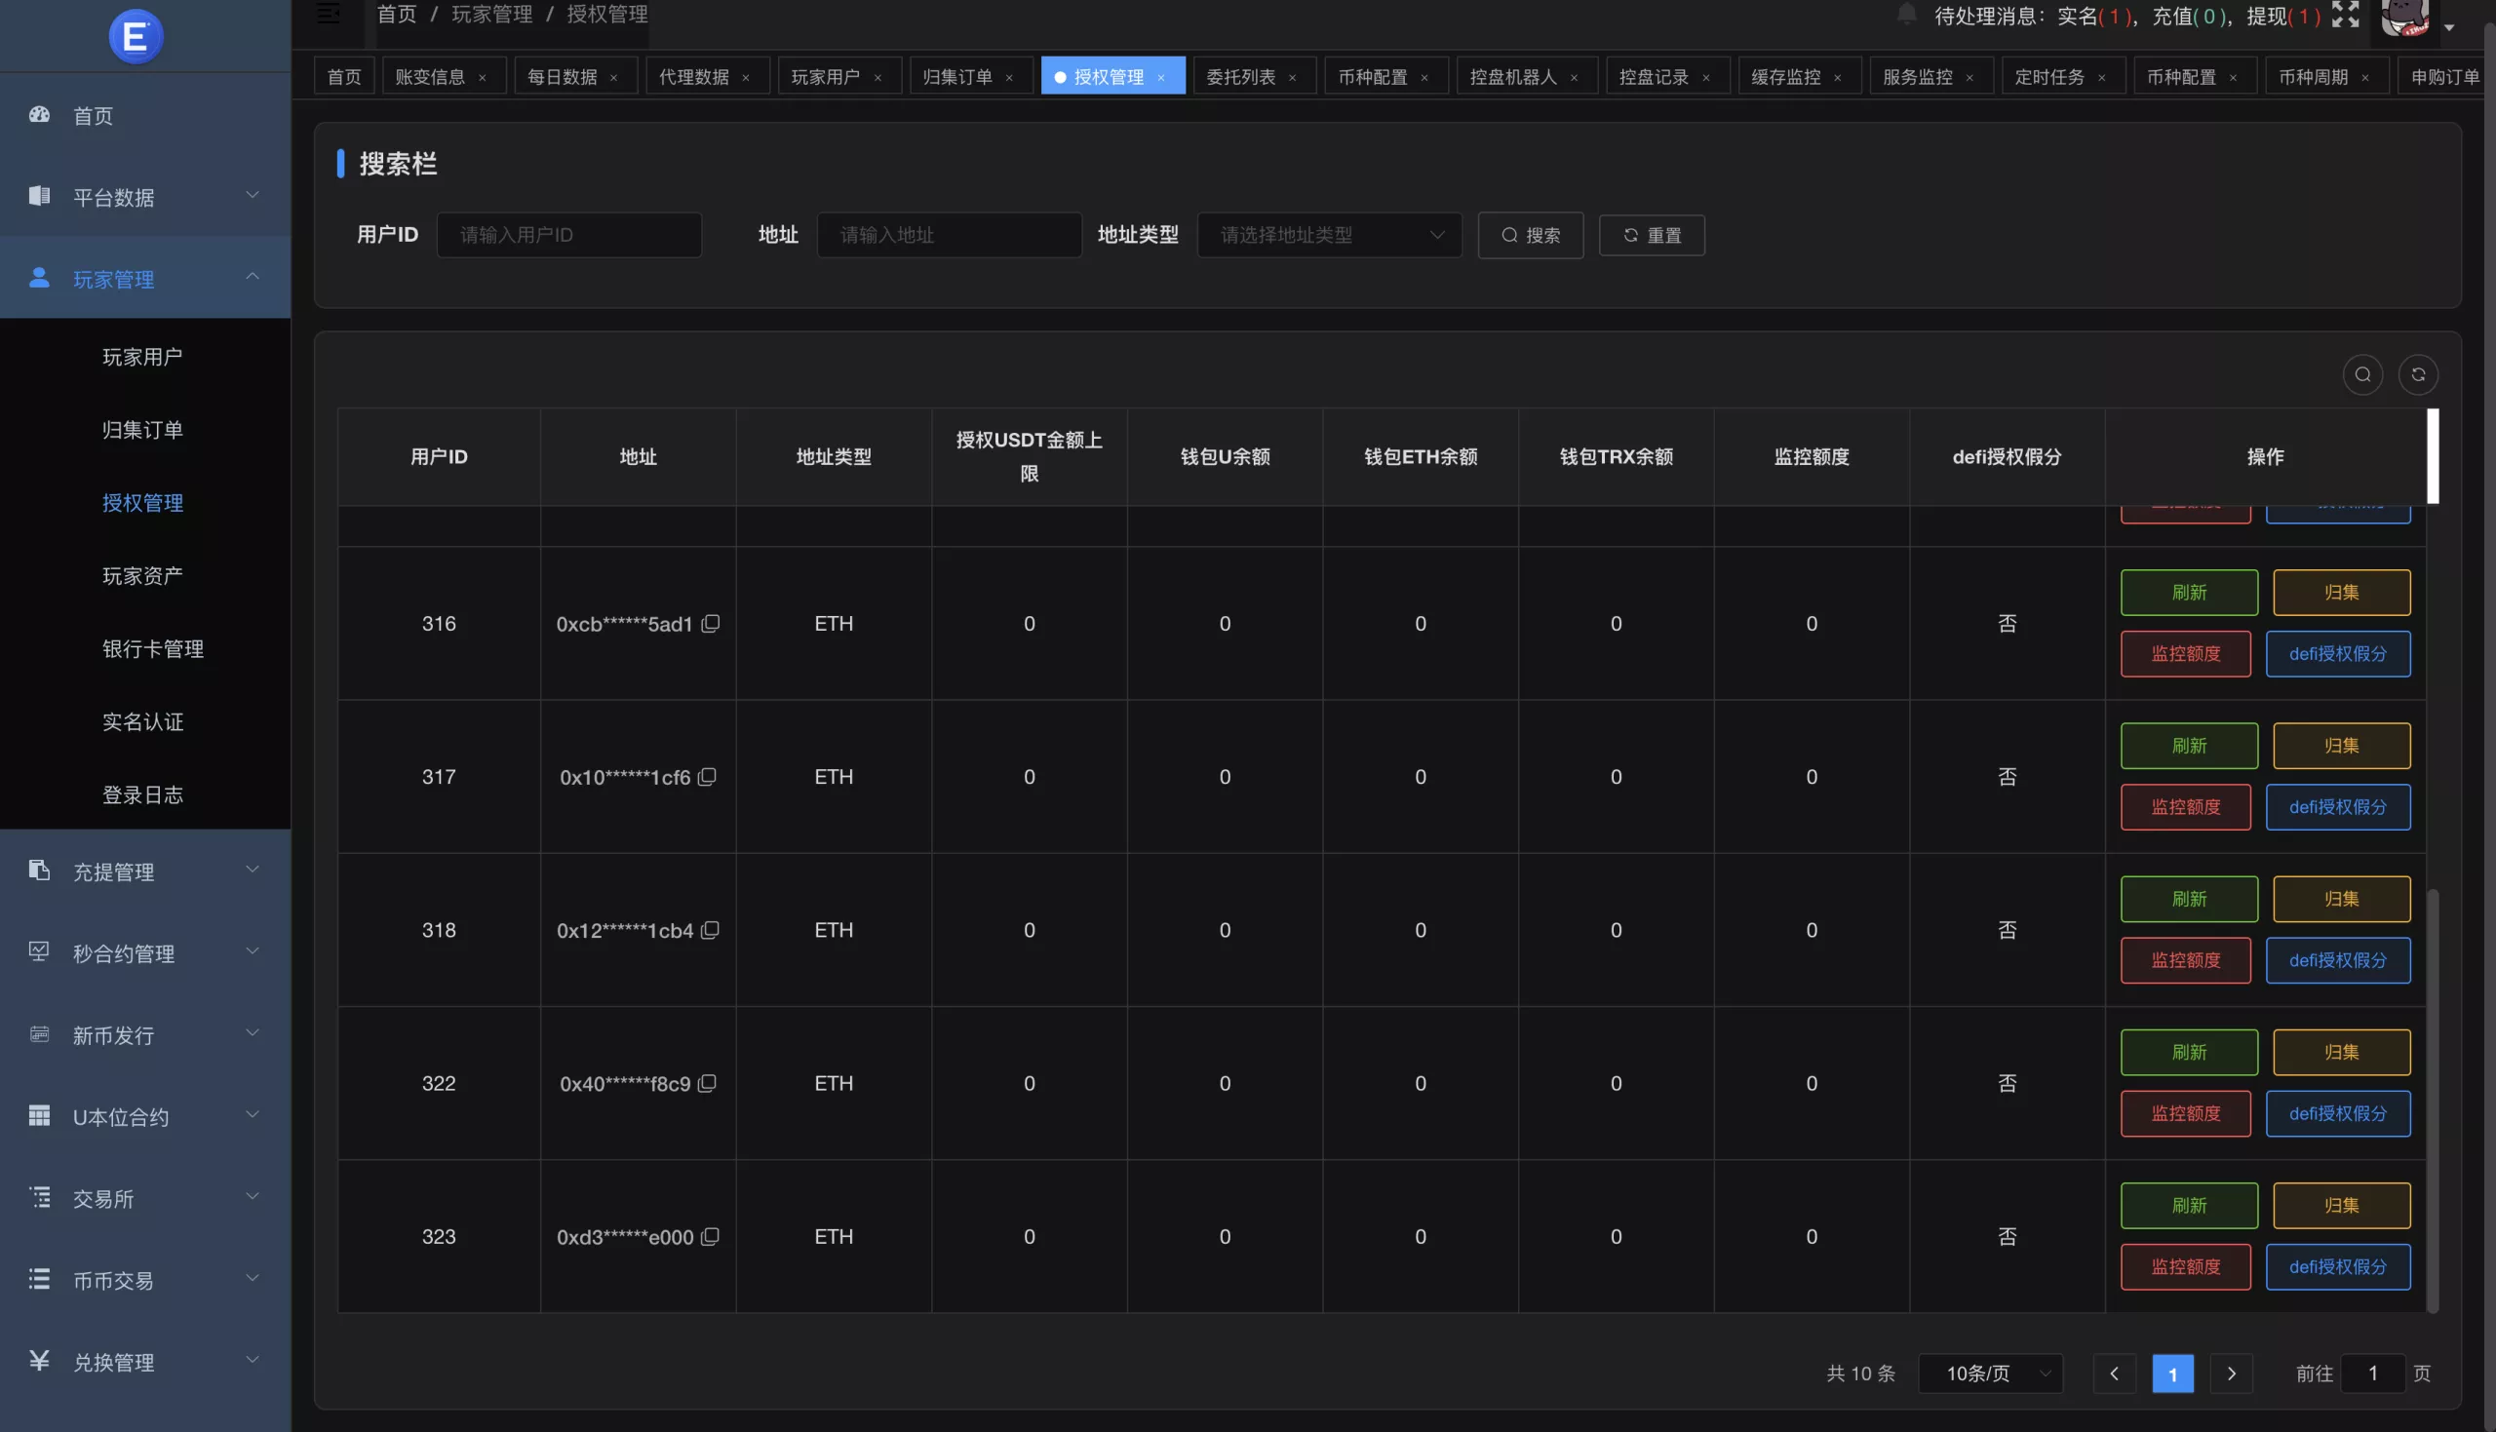Copy address 0xd3******e000 via copy icon
The width and height of the screenshot is (2496, 1432).
[710, 1236]
